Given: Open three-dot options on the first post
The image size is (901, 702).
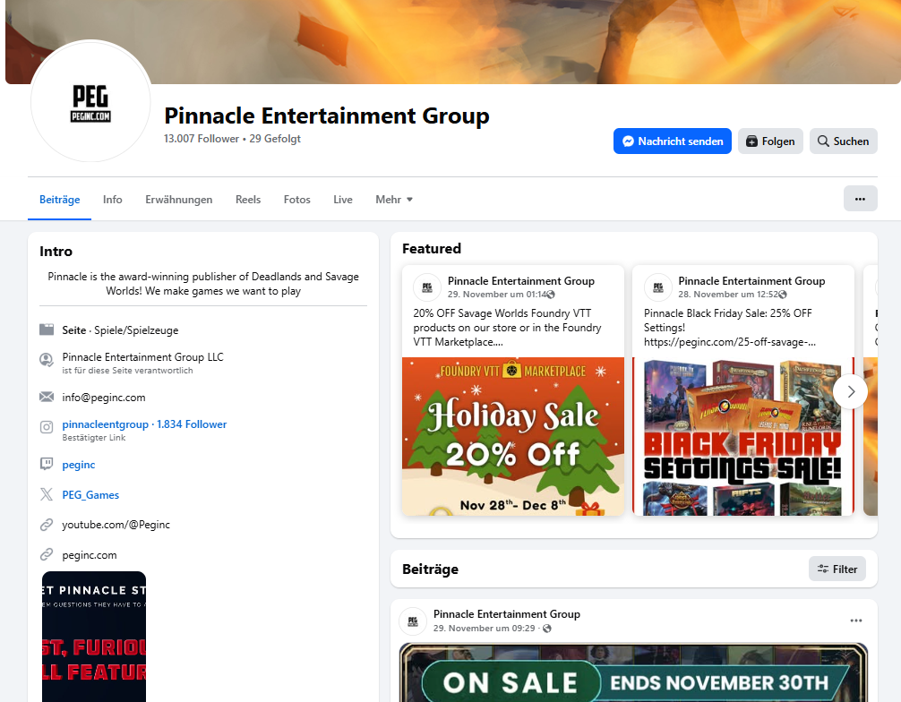Looking at the screenshot, I should [x=855, y=621].
